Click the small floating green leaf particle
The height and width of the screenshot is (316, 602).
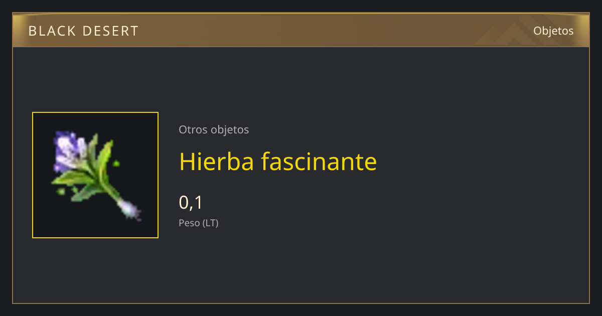point(117,163)
